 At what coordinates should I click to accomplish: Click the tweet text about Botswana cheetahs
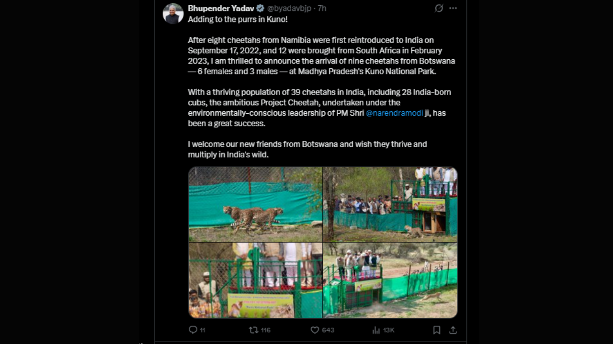[321, 56]
